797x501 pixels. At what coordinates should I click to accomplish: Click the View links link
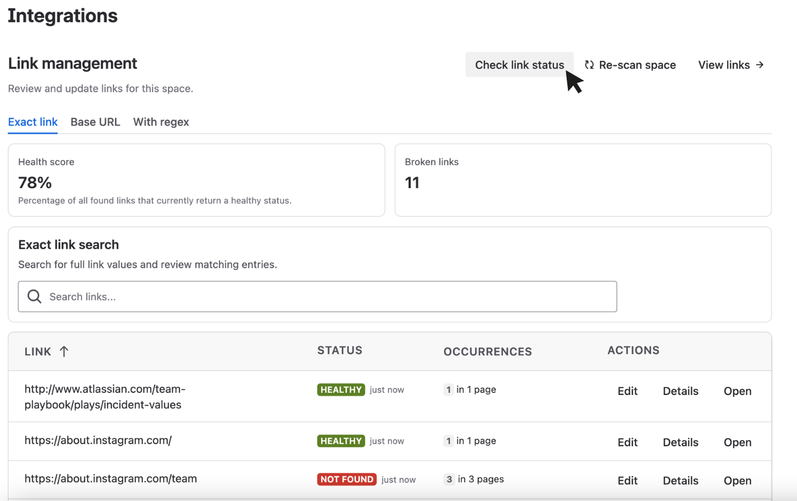click(x=724, y=65)
